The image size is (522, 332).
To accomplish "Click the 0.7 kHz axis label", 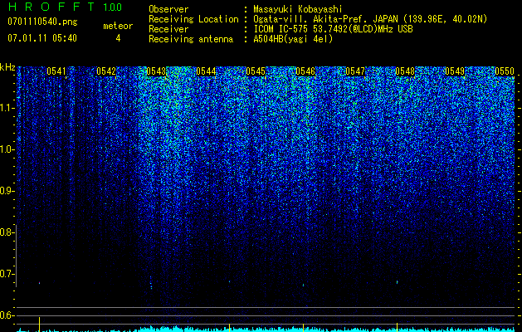I will pyautogui.click(x=7, y=274).
